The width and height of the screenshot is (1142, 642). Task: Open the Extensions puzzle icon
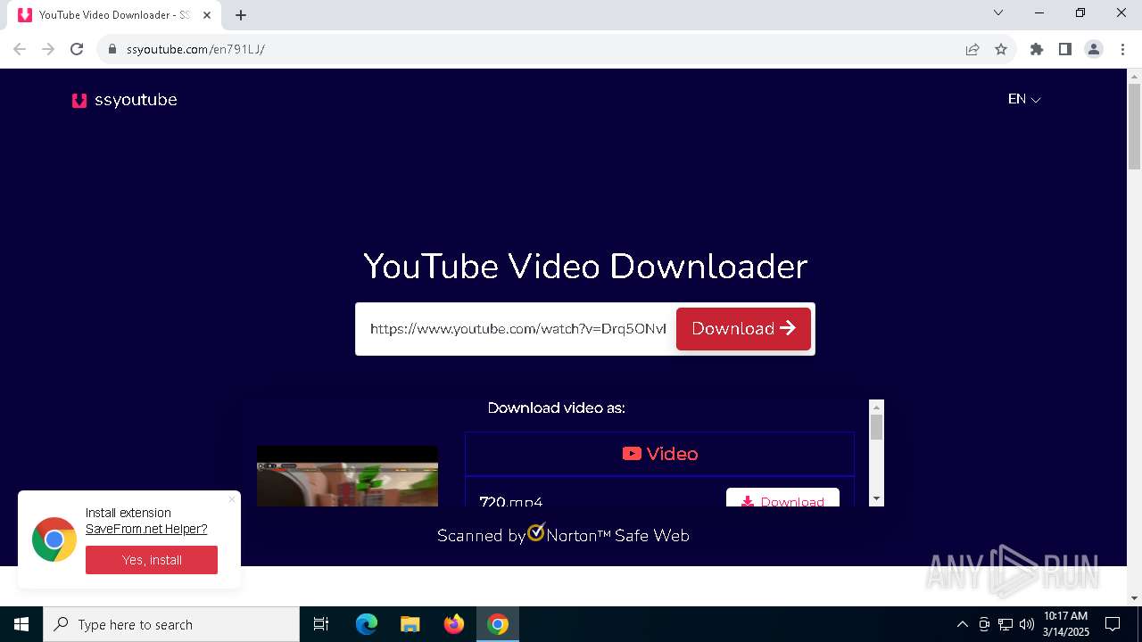click(1037, 49)
